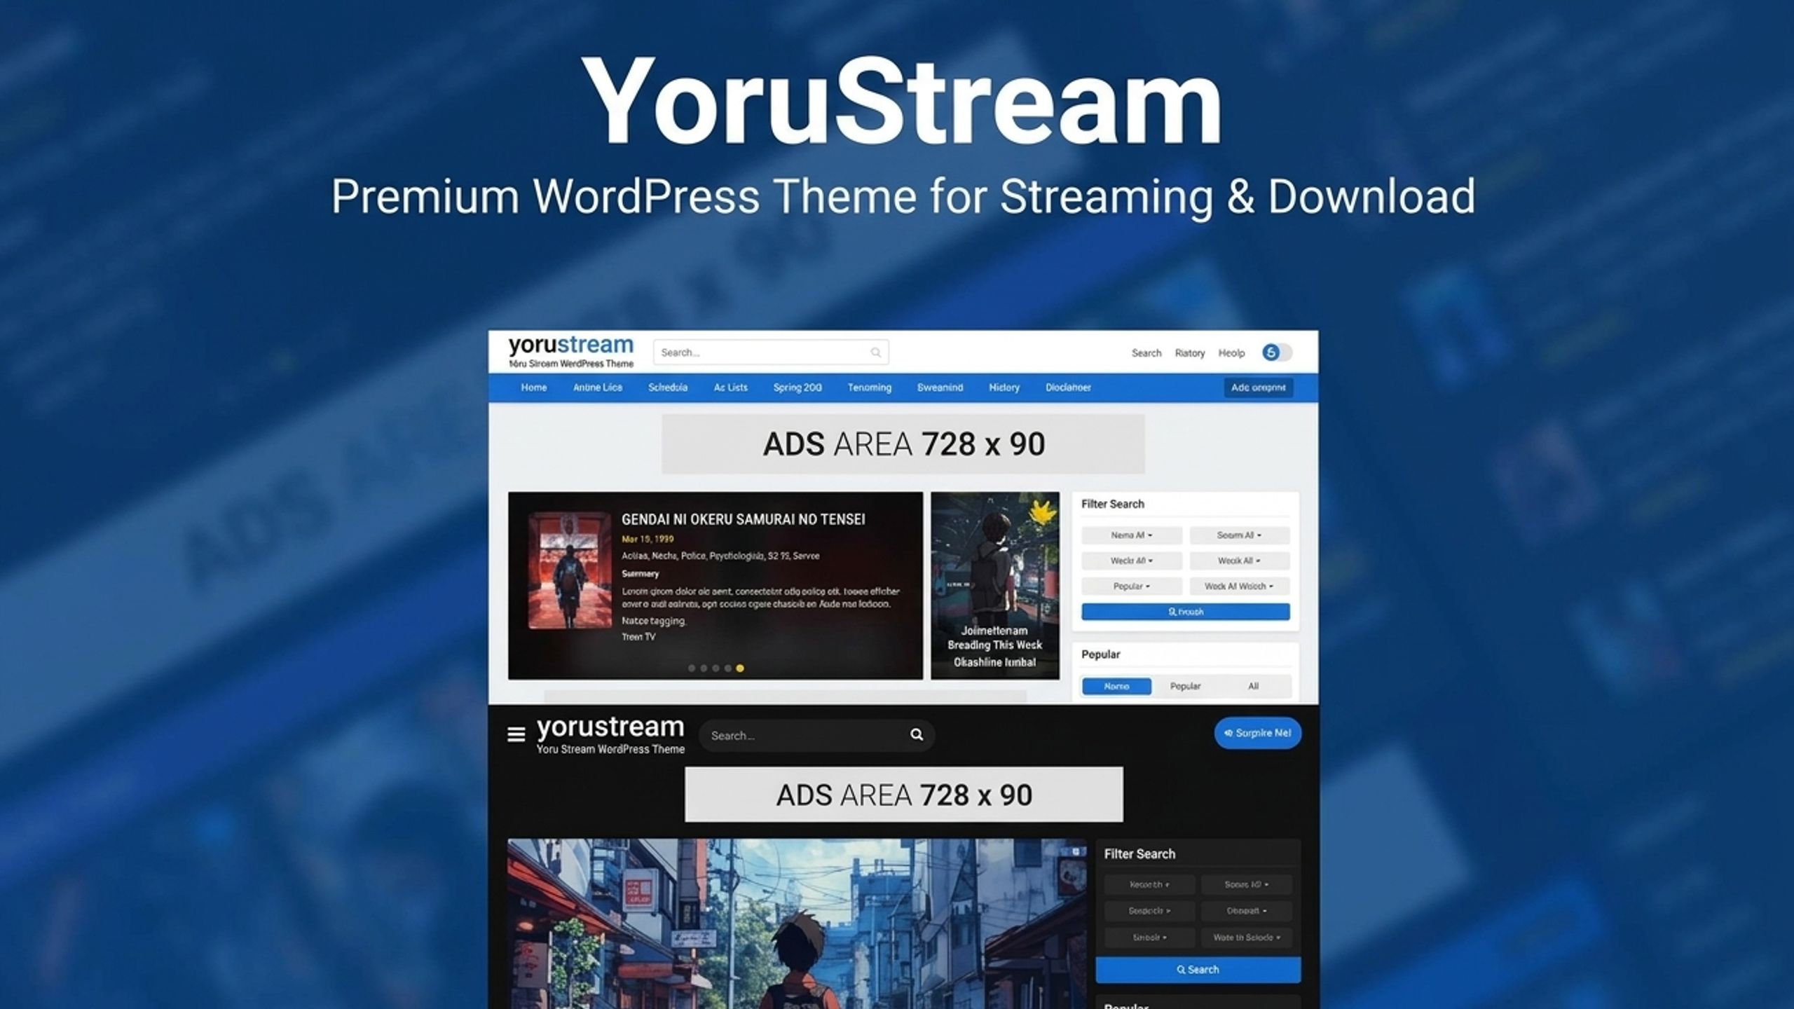Open the 'Nema All' filter dropdown
1794x1009 pixels.
(1132, 535)
